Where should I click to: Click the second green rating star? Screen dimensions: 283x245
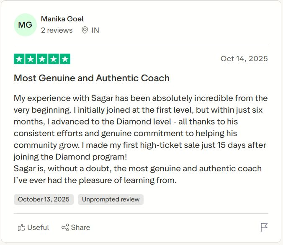coord(31,59)
